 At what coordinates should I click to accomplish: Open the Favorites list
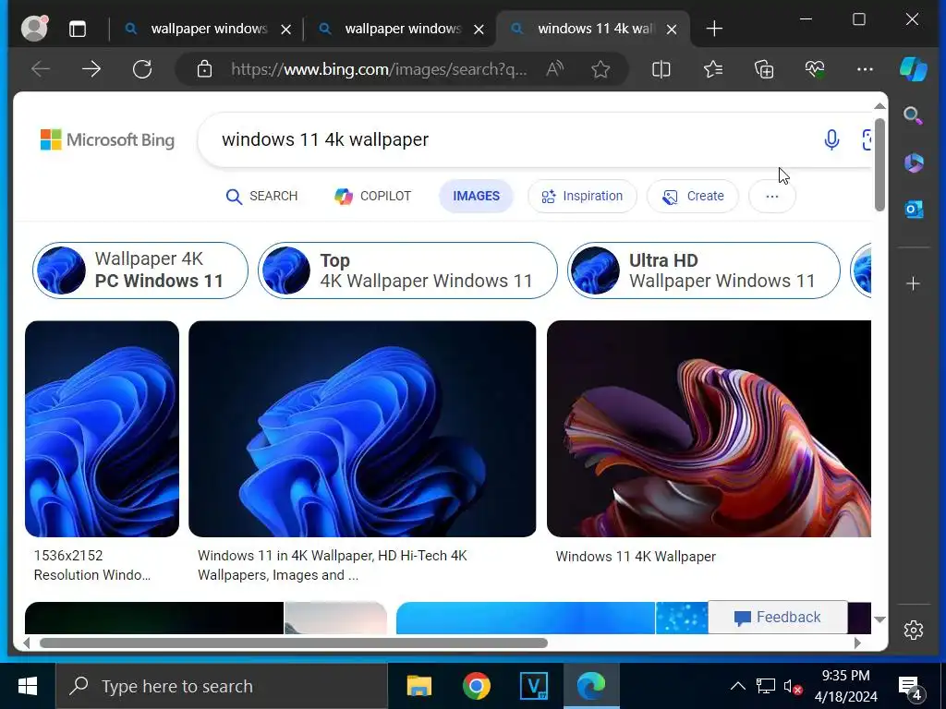pos(713,69)
